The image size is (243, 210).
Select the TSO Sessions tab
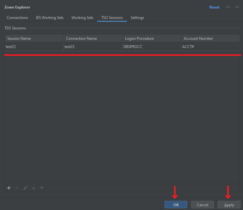(x=112, y=18)
